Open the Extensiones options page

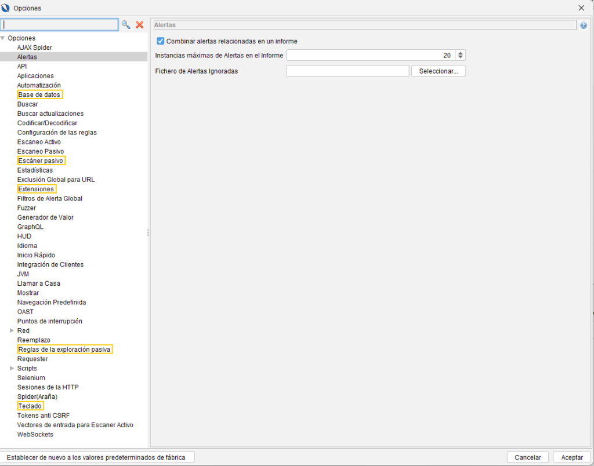tap(36, 189)
